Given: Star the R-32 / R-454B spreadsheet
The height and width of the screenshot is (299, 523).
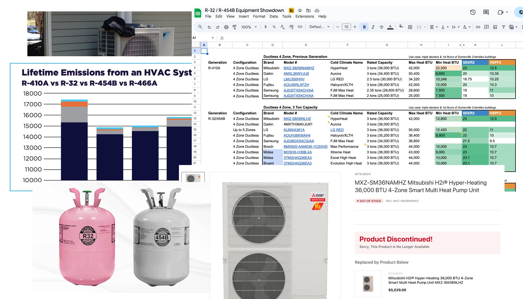Looking at the screenshot, I should point(300,10).
